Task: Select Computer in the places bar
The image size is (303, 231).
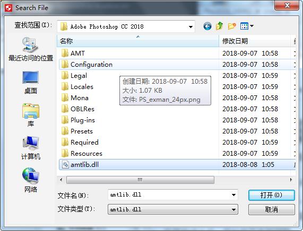Action: (31, 148)
